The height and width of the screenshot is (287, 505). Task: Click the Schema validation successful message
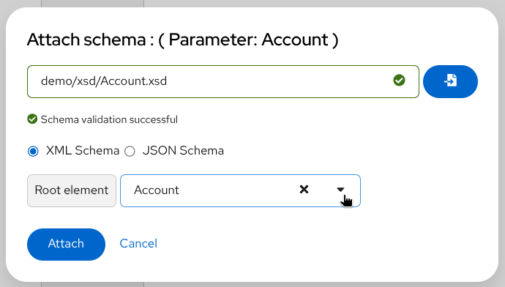(102, 119)
